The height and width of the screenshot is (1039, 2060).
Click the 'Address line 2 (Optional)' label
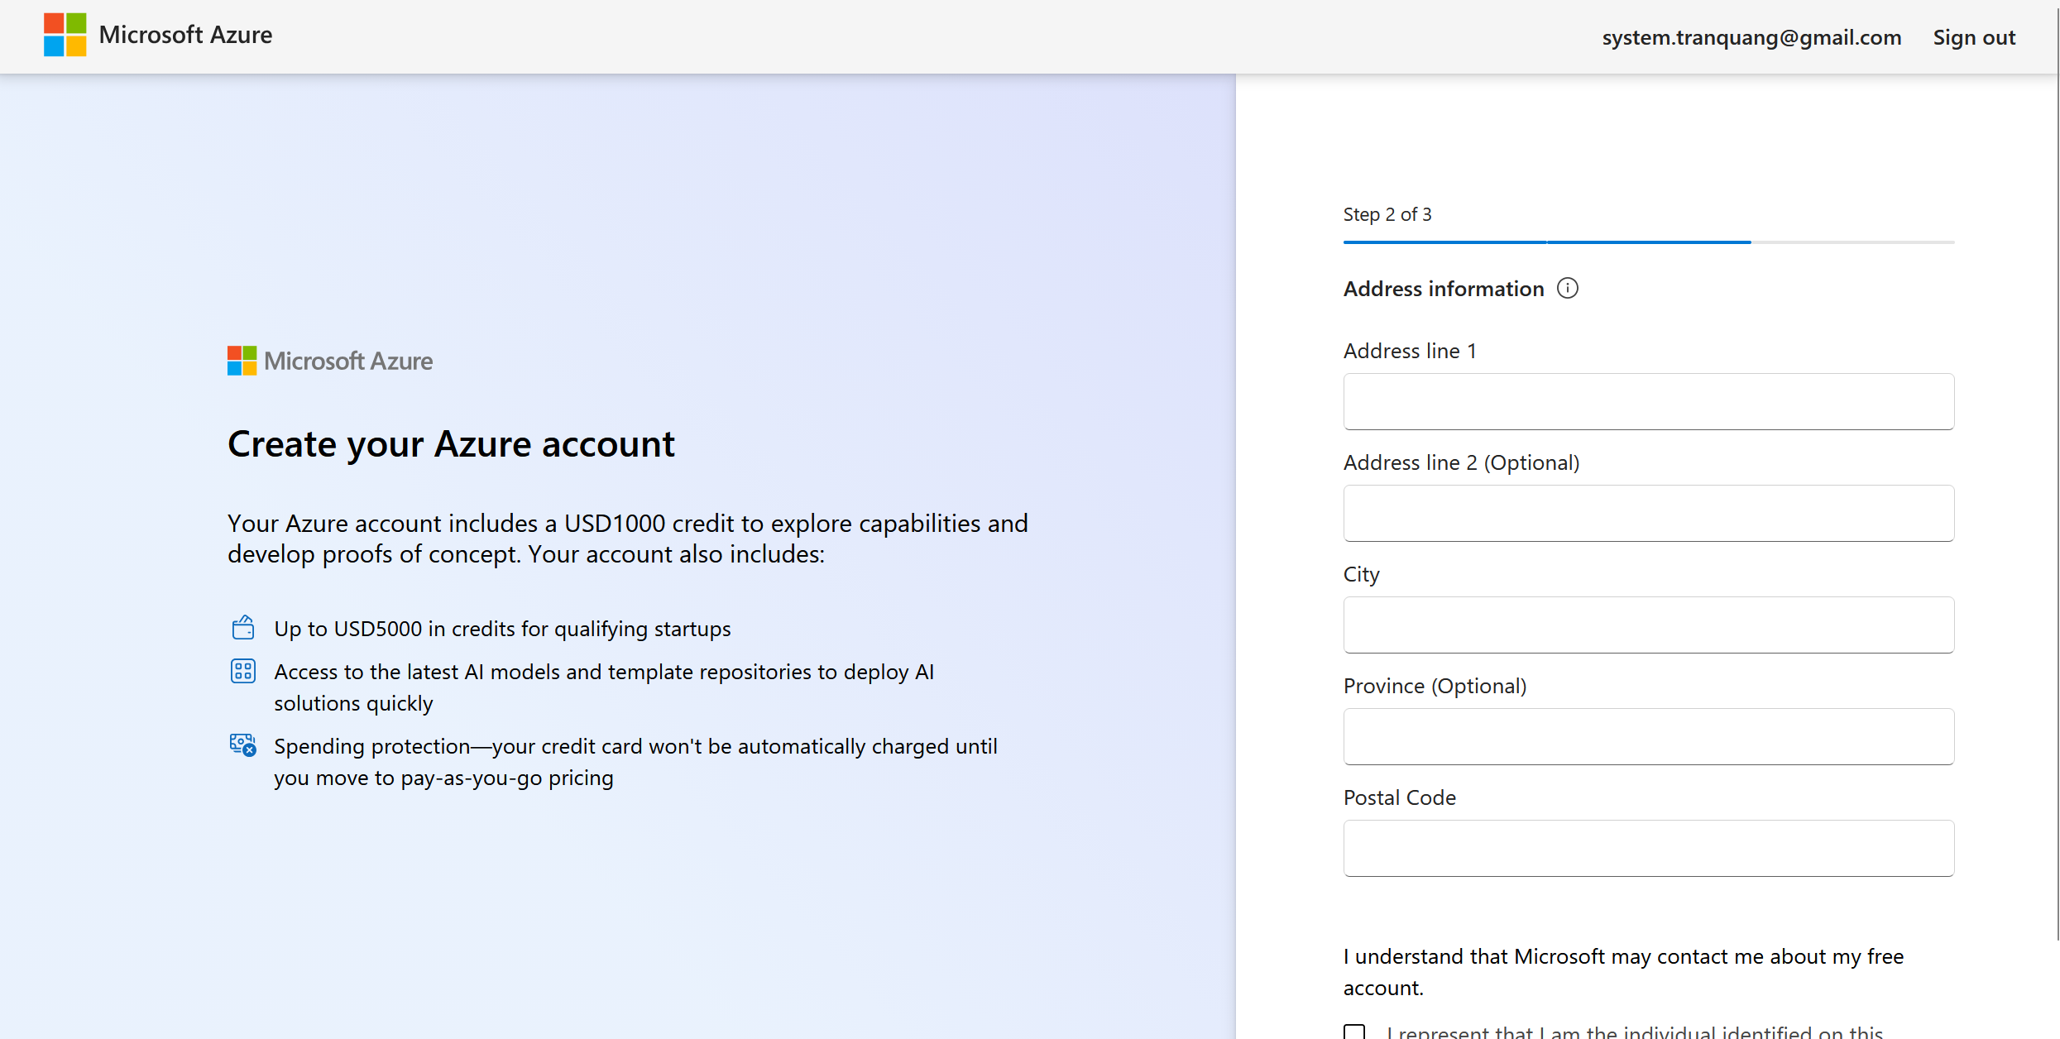pos(1461,462)
